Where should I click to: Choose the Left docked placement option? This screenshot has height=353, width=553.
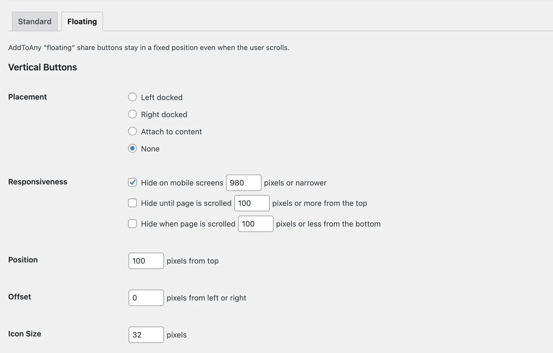click(132, 97)
